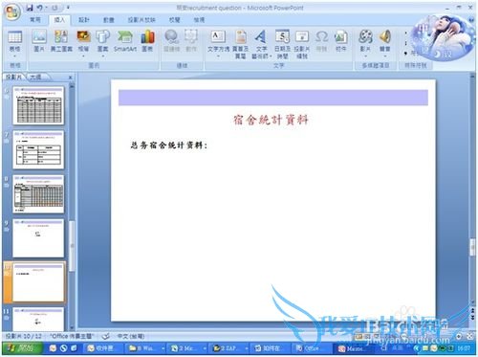Viewport: 478px width, 357px height.
Task: Click the Sound (聲音) speaker icon
Action: [x=385, y=36]
